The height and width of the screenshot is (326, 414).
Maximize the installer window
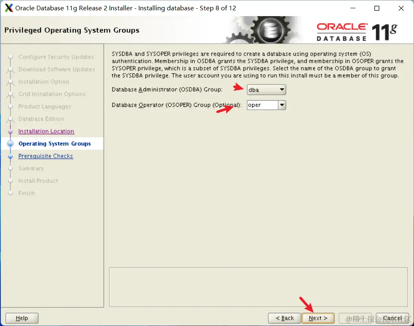click(377, 8)
